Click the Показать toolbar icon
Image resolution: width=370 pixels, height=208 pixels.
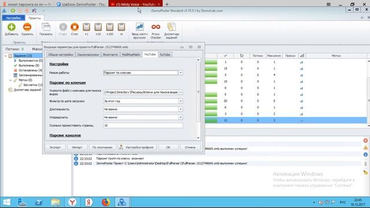46,27
